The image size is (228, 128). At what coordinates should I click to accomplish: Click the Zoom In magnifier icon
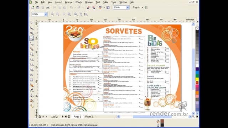coord(52,14)
